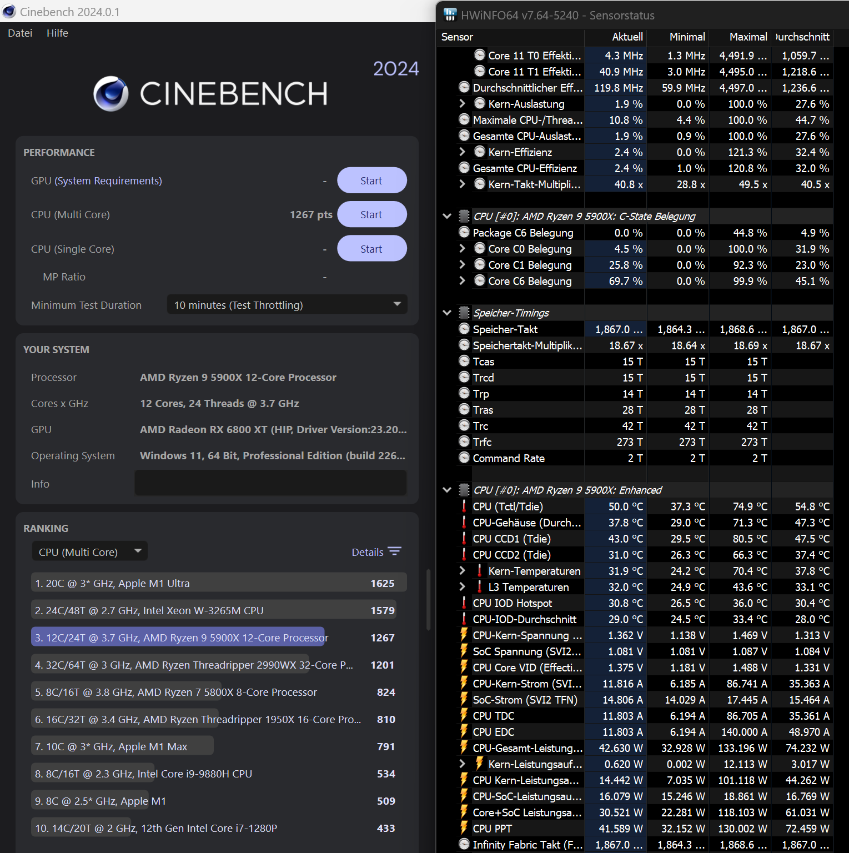Image resolution: width=849 pixels, height=853 pixels.
Task: Open the Datei menu
Action: 20,33
